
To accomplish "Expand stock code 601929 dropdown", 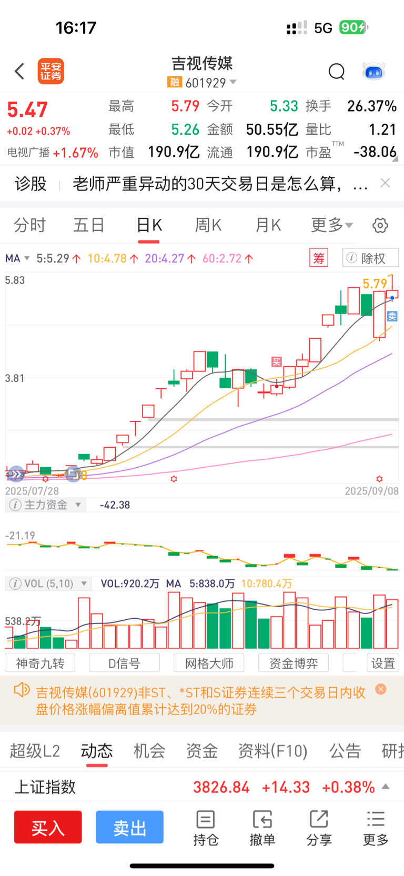I will point(233,82).
